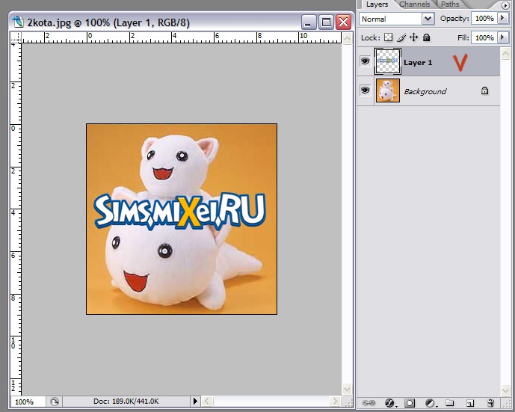Add a layer mask
Screen dimensions: 515x412
coord(410,403)
